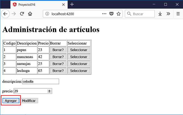The width and height of the screenshot is (183, 115).
Task: Close the Proyecto016 tab
Action: click(63, 5)
